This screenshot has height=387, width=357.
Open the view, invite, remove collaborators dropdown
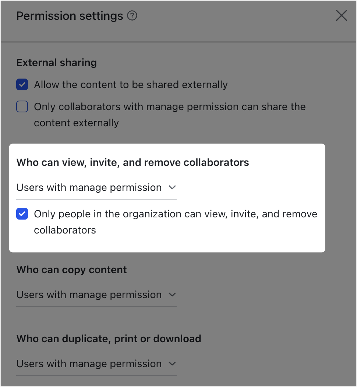(x=96, y=188)
